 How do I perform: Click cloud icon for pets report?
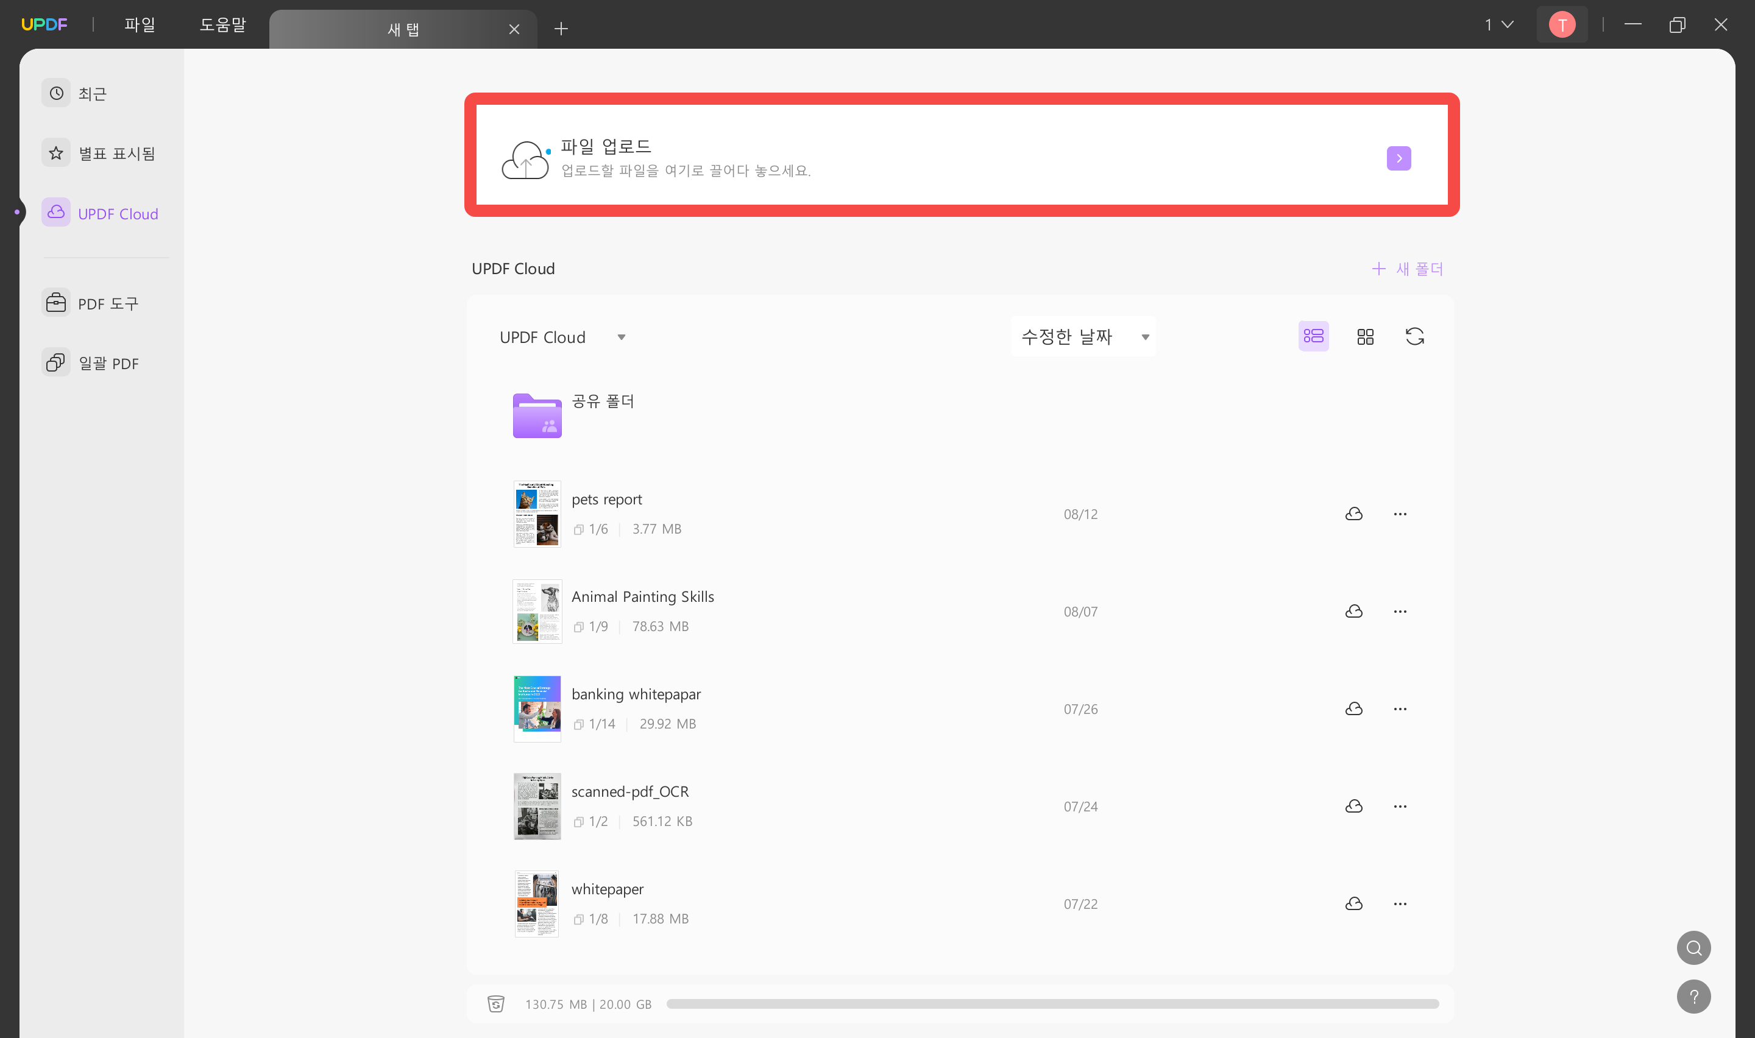[x=1353, y=514]
